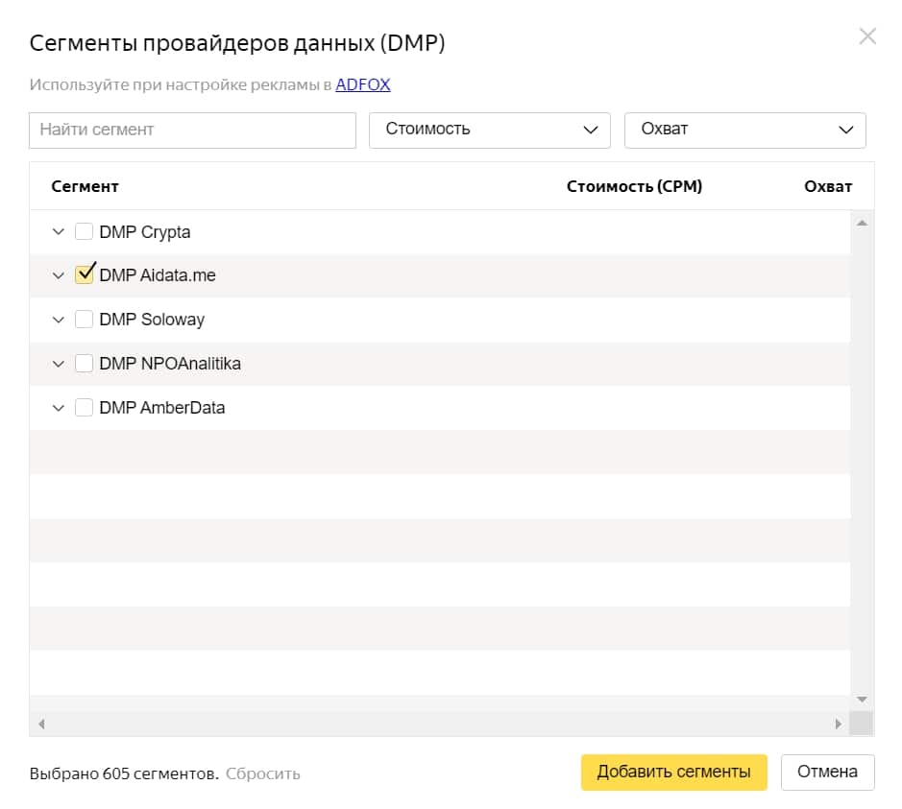Expand the DMP Crypta segment tree

tap(58, 231)
